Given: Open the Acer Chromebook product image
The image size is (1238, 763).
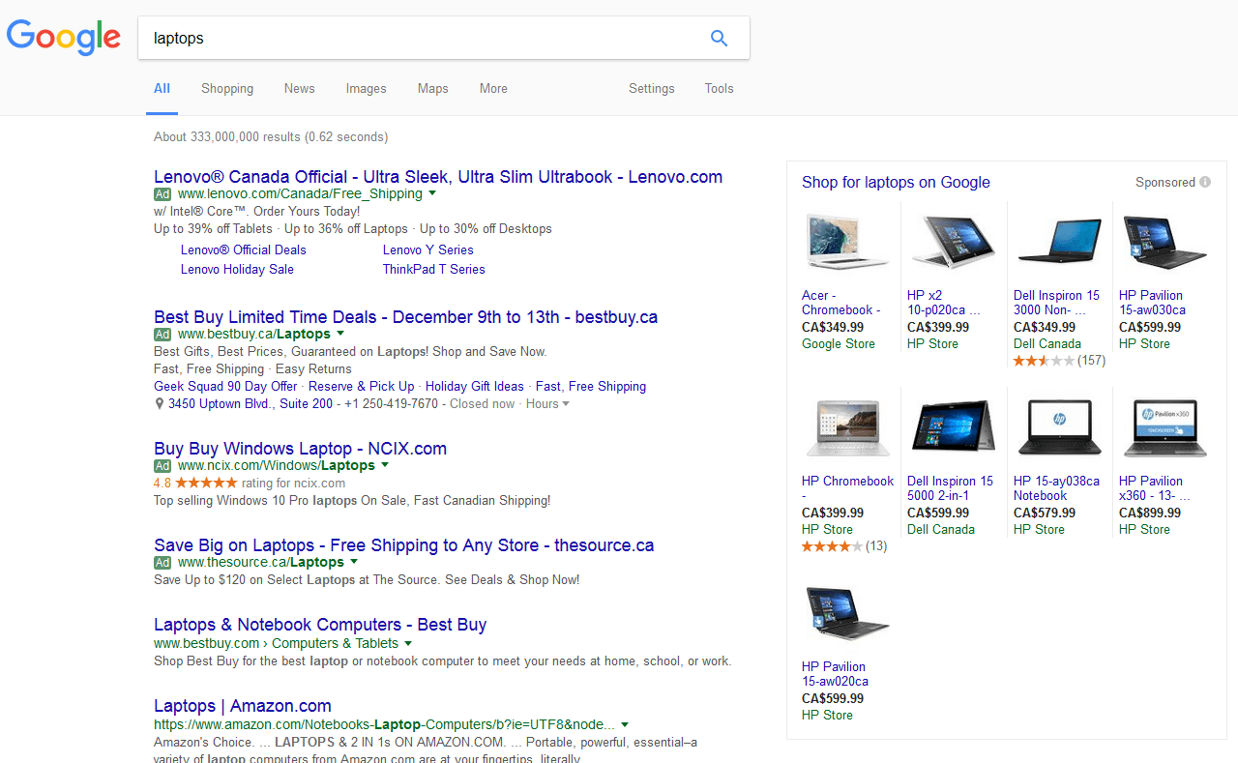Looking at the screenshot, I should coord(846,242).
